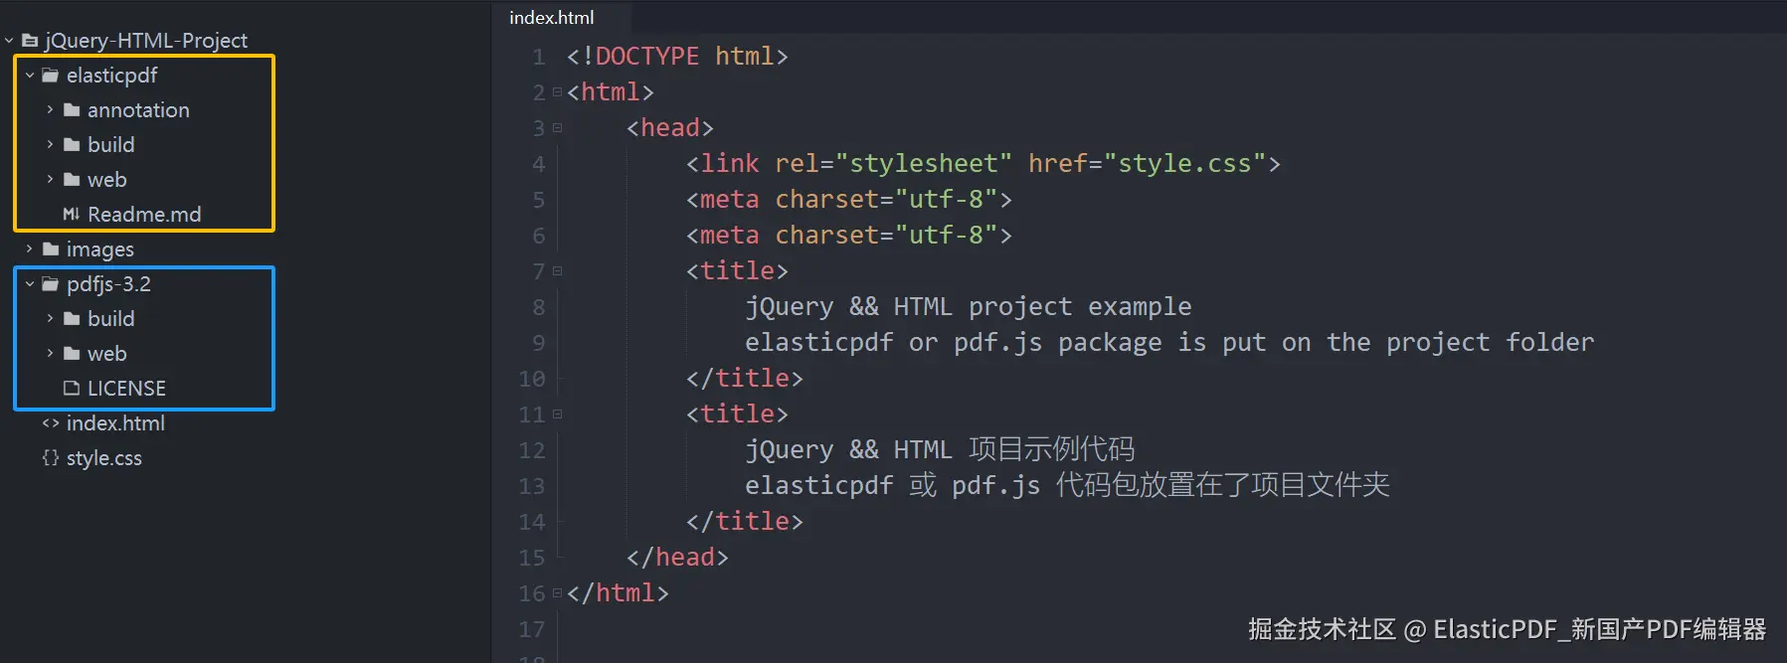The width and height of the screenshot is (1787, 663).
Task: Click the closing </title> tag on line 14
Action: 744,522
